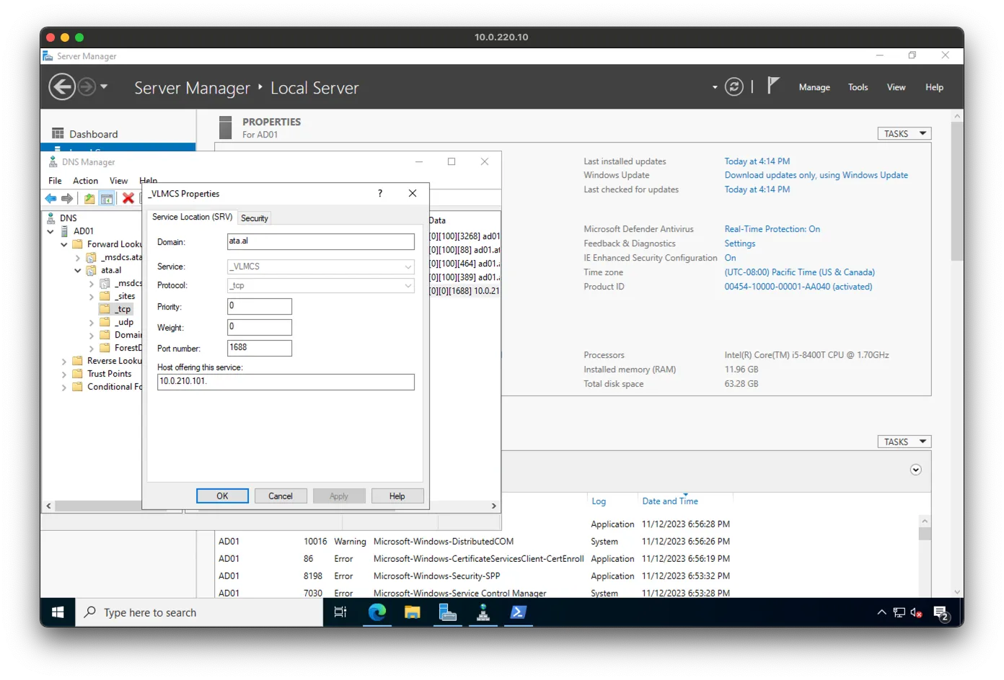Expand the _udp folder node
The width and height of the screenshot is (1004, 680).
[91, 323]
